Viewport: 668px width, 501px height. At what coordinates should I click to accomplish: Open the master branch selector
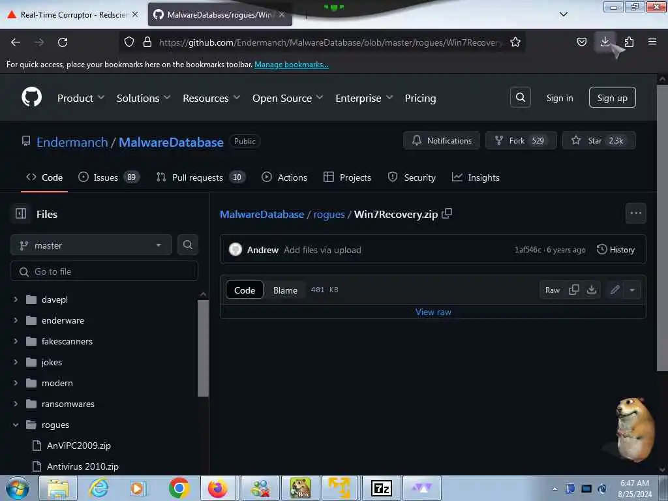[x=91, y=245]
